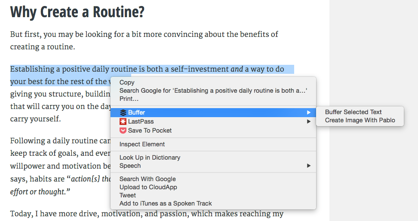418x221 pixels.
Task: Choose Search Google for 'Establishing a positive...'
Action: coord(213,91)
